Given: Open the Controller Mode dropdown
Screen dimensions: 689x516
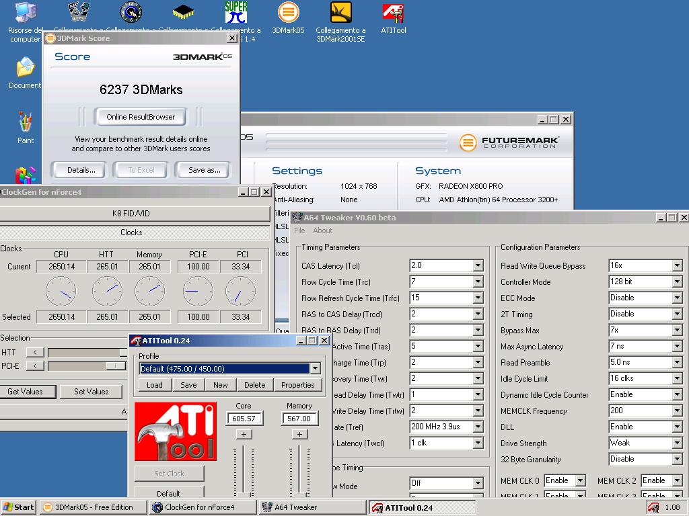Looking at the screenshot, I should 677,282.
